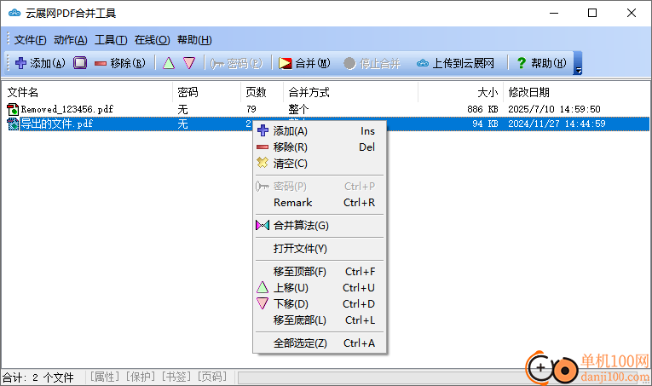Choose Move to top (移至顶部) in context menu
The image size is (652, 386).
320,271
